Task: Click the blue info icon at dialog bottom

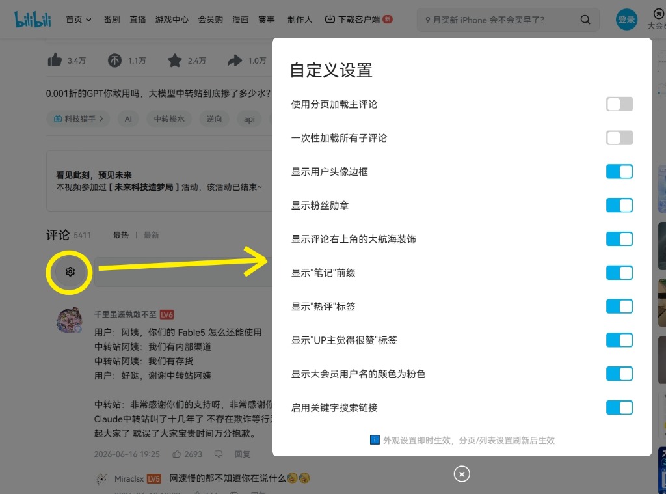Action: (x=375, y=439)
